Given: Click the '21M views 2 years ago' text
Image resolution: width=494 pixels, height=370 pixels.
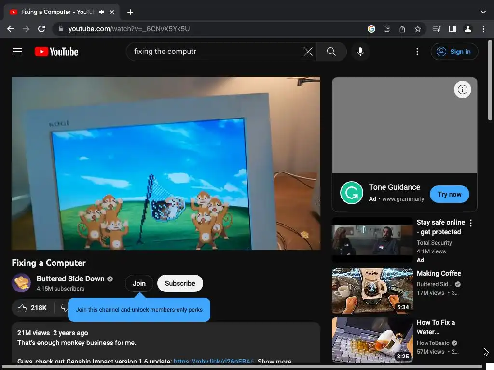Looking at the screenshot, I should (x=53, y=333).
